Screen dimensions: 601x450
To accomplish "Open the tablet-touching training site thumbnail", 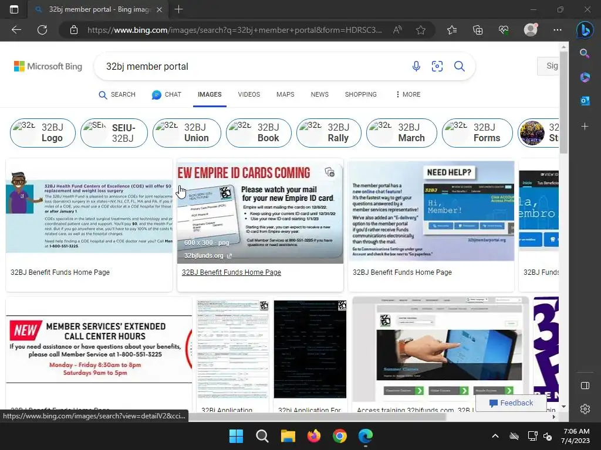I will [x=440, y=348].
